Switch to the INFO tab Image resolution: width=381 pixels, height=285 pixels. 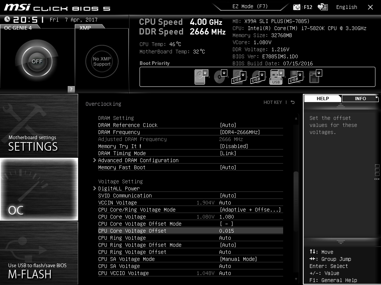coord(360,98)
